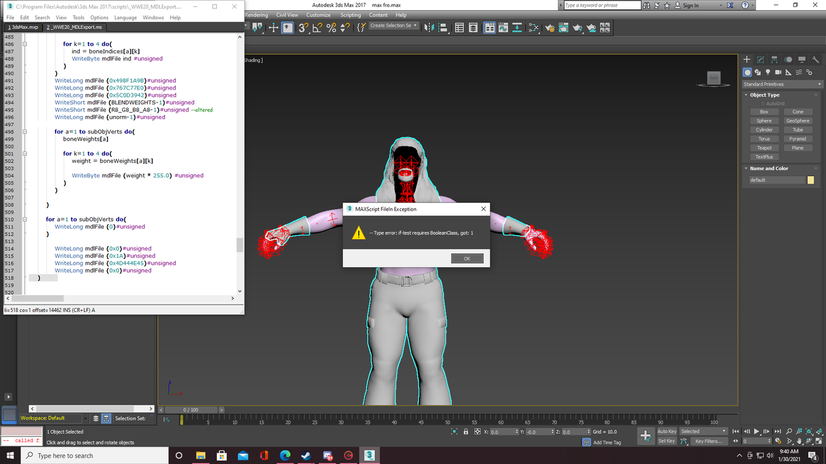
Task: Open the Modify tab in command panel
Action: (761, 60)
